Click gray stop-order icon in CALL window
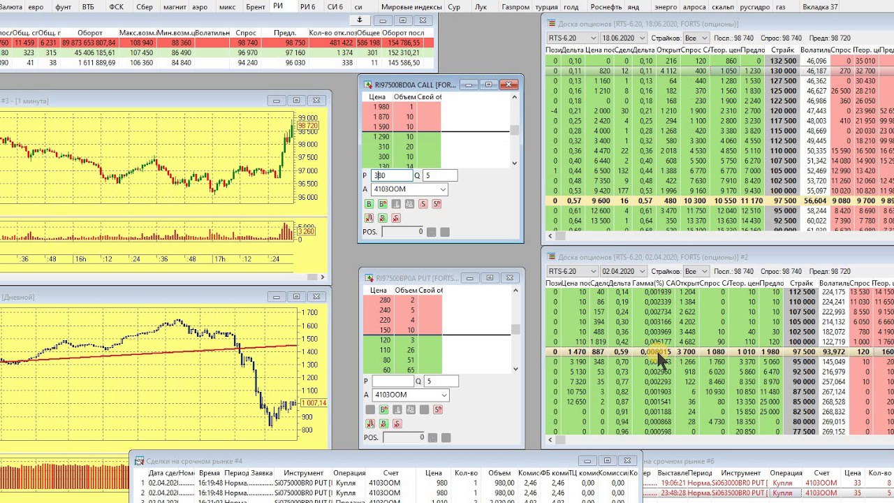Viewport: 894px width, 503px height. 396,204
